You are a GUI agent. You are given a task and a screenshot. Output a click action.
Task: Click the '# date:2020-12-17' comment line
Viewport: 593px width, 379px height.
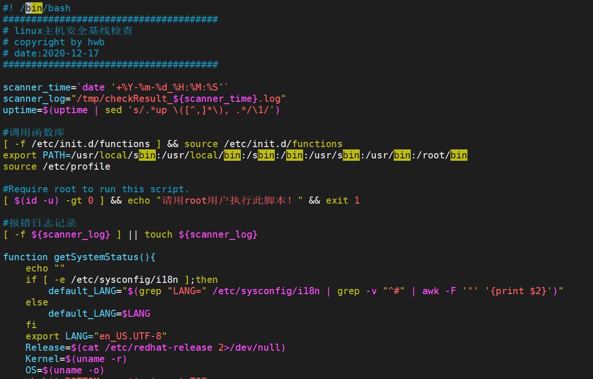pyautogui.click(x=51, y=53)
